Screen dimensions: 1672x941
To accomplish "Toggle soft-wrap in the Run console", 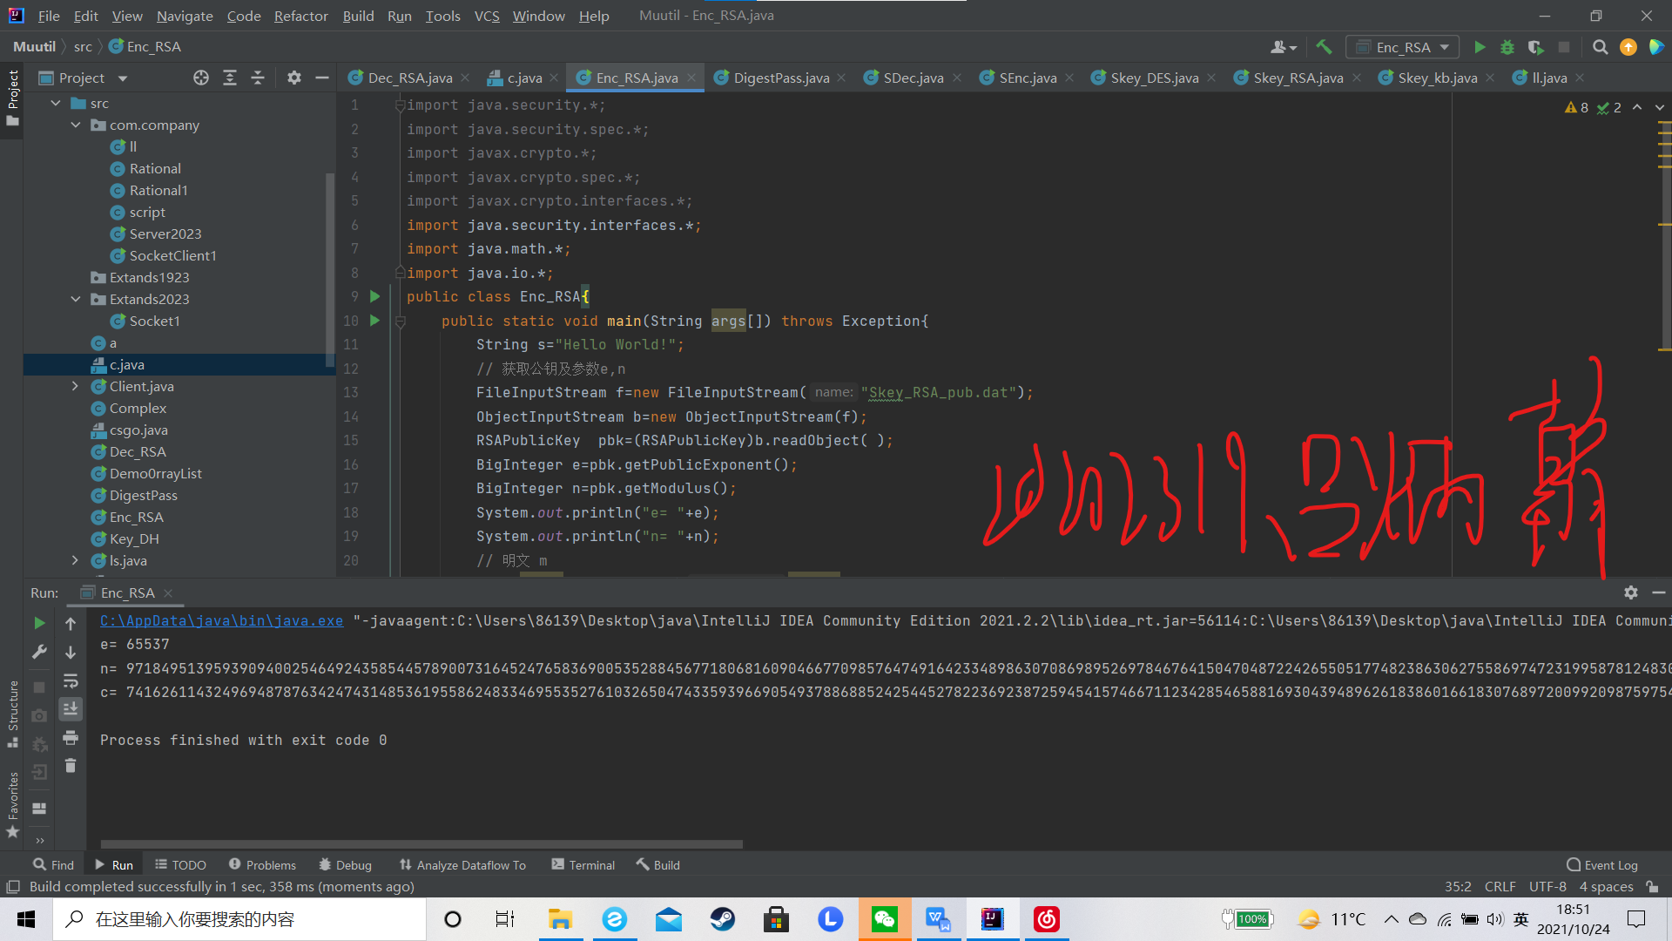I will coord(71,680).
